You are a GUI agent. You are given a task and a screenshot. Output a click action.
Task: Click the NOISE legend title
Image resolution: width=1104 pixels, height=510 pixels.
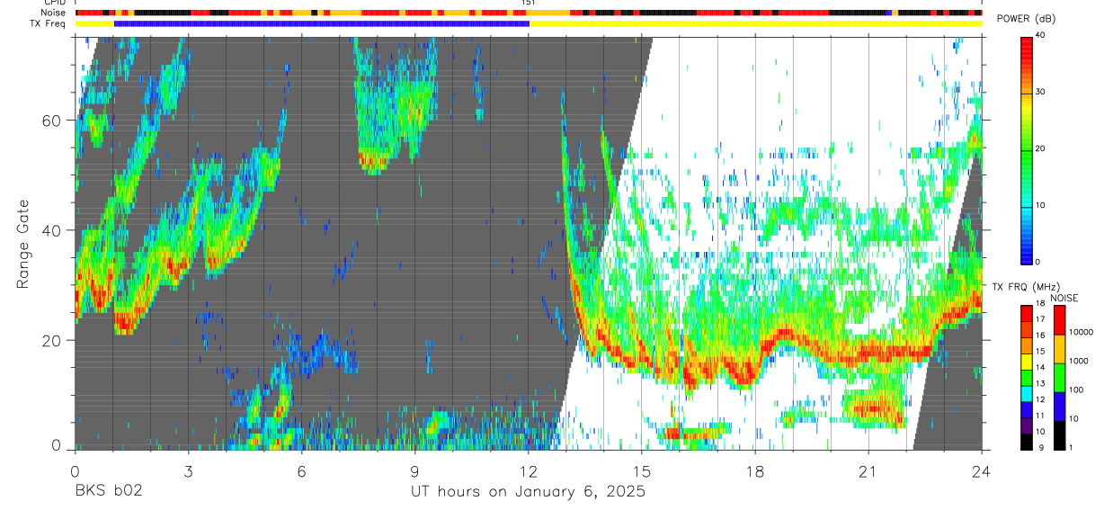1064,298
